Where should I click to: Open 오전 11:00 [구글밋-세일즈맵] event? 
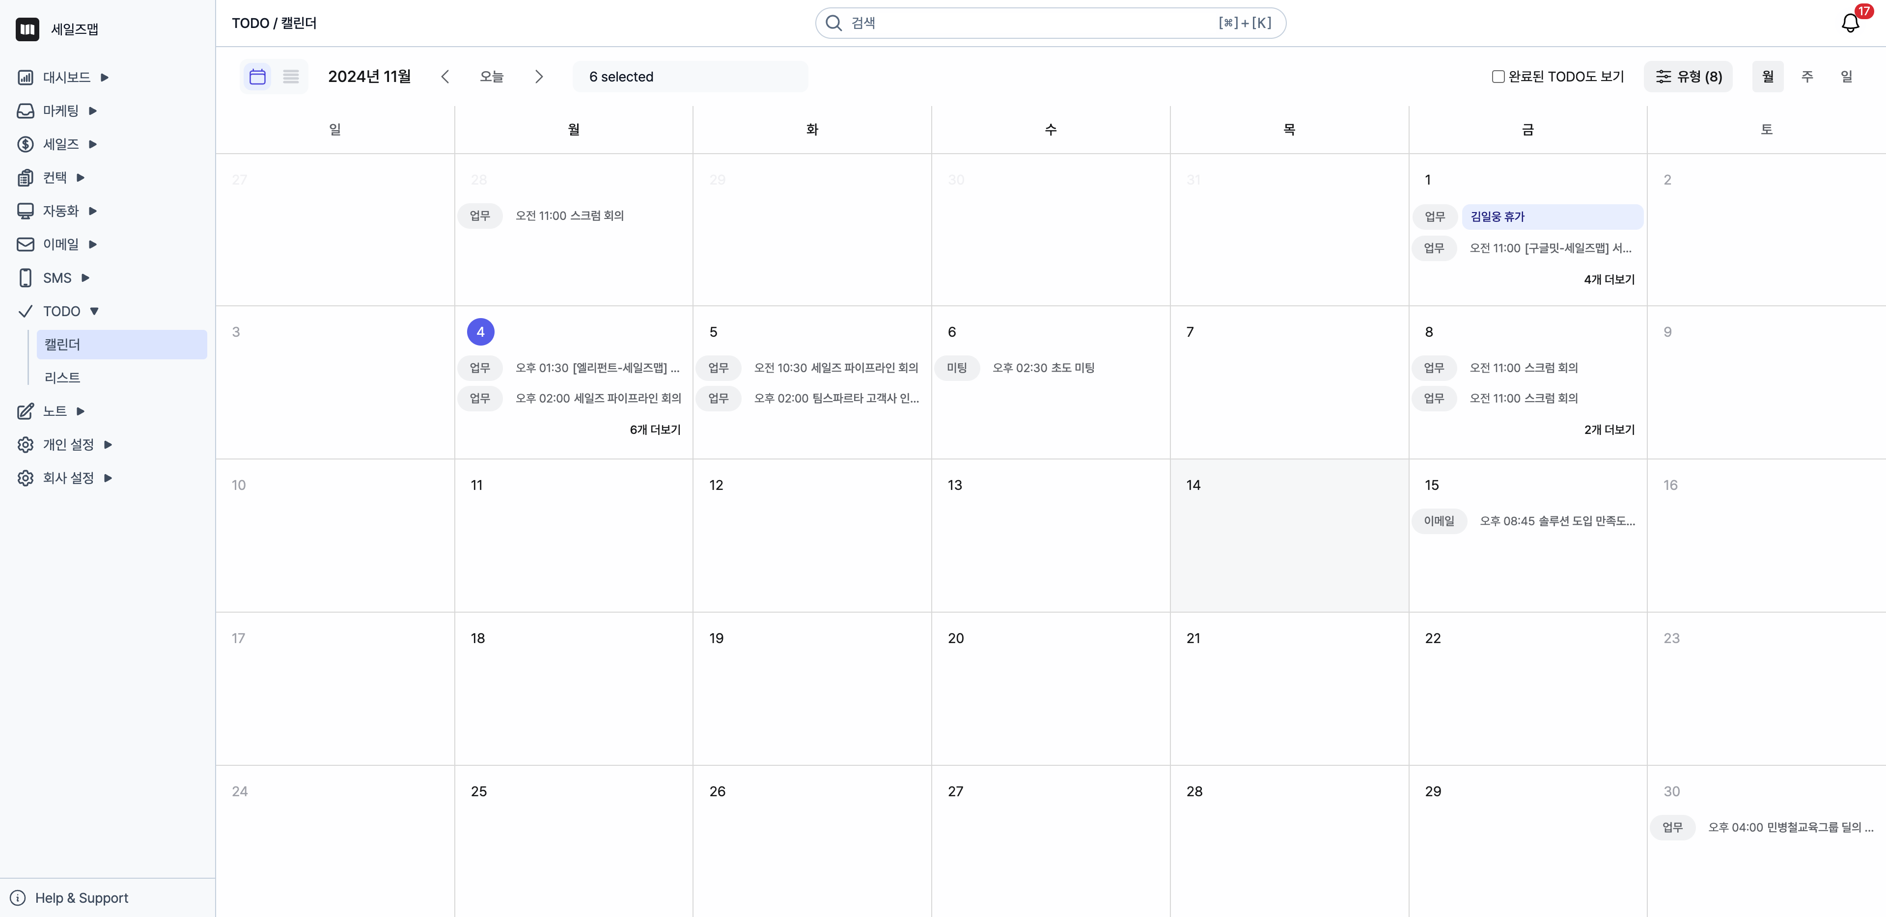1551,248
